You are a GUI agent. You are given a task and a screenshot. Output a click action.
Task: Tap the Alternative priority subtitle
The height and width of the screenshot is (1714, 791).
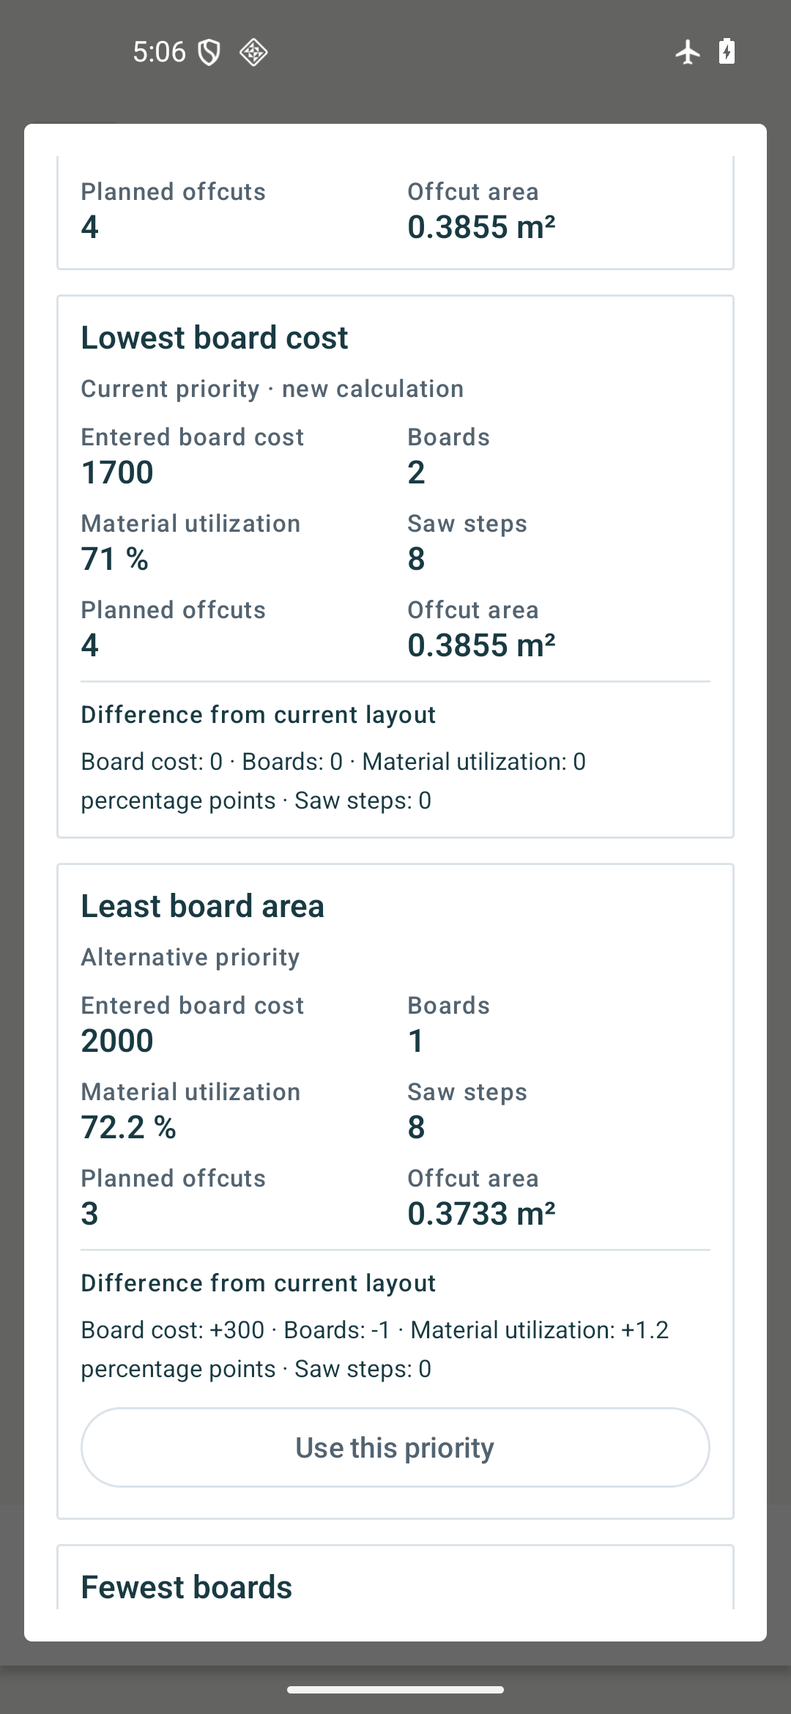[190, 957]
